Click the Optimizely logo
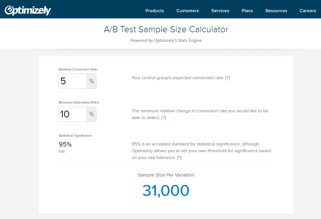This screenshot has height=219, width=321. [28, 10]
